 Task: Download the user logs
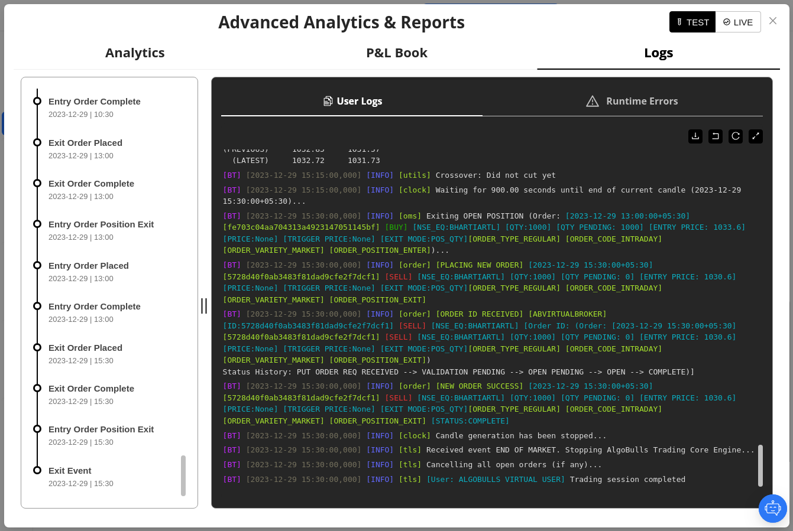[695, 136]
